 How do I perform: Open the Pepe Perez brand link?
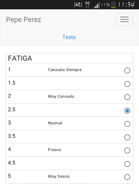(x=24, y=20)
